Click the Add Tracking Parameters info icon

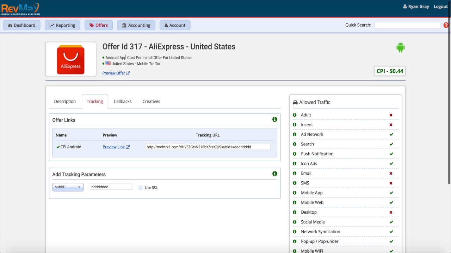pyautogui.click(x=274, y=174)
